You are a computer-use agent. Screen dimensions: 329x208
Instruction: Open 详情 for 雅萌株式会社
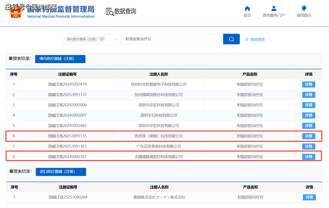pos(309,197)
